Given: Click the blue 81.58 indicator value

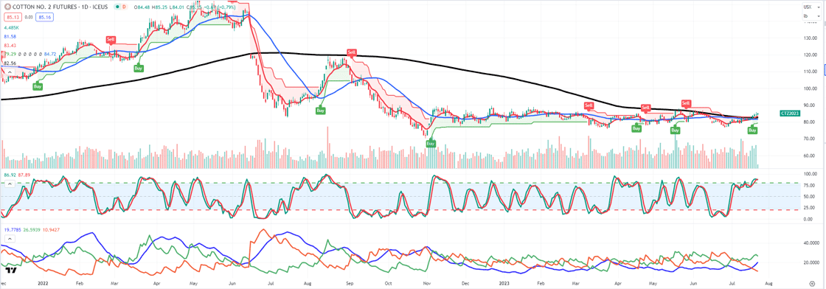Looking at the screenshot, I should (x=10, y=36).
